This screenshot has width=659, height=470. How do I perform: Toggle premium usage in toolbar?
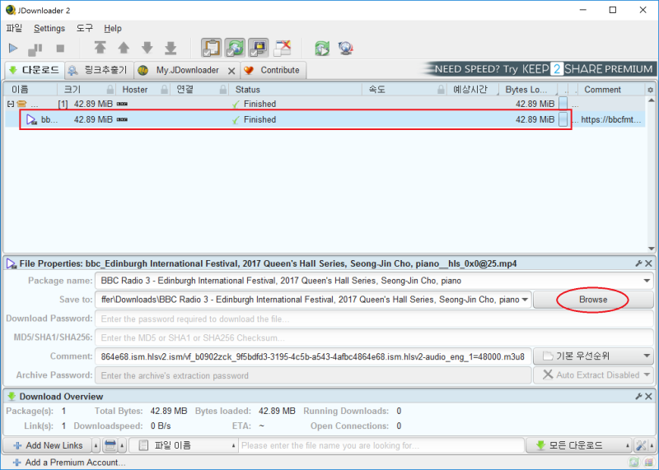point(259,48)
